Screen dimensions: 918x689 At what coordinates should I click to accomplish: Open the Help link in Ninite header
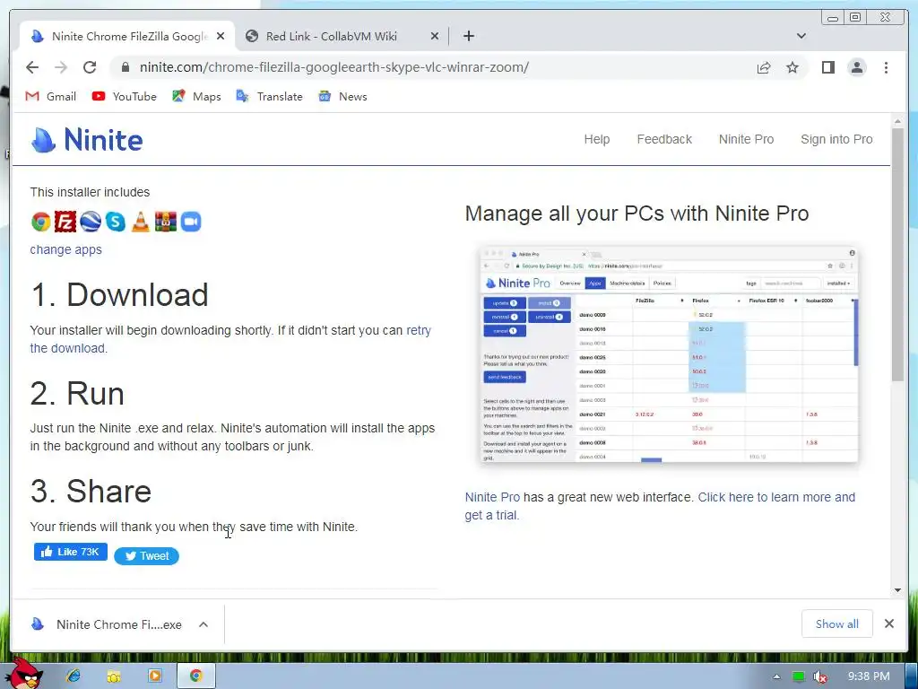pyautogui.click(x=596, y=139)
